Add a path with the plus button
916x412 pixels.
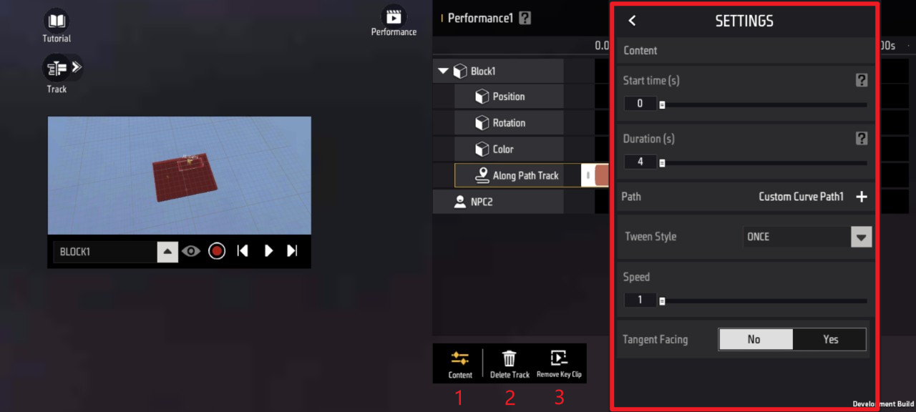pyautogui.click(x=862, y=197)
